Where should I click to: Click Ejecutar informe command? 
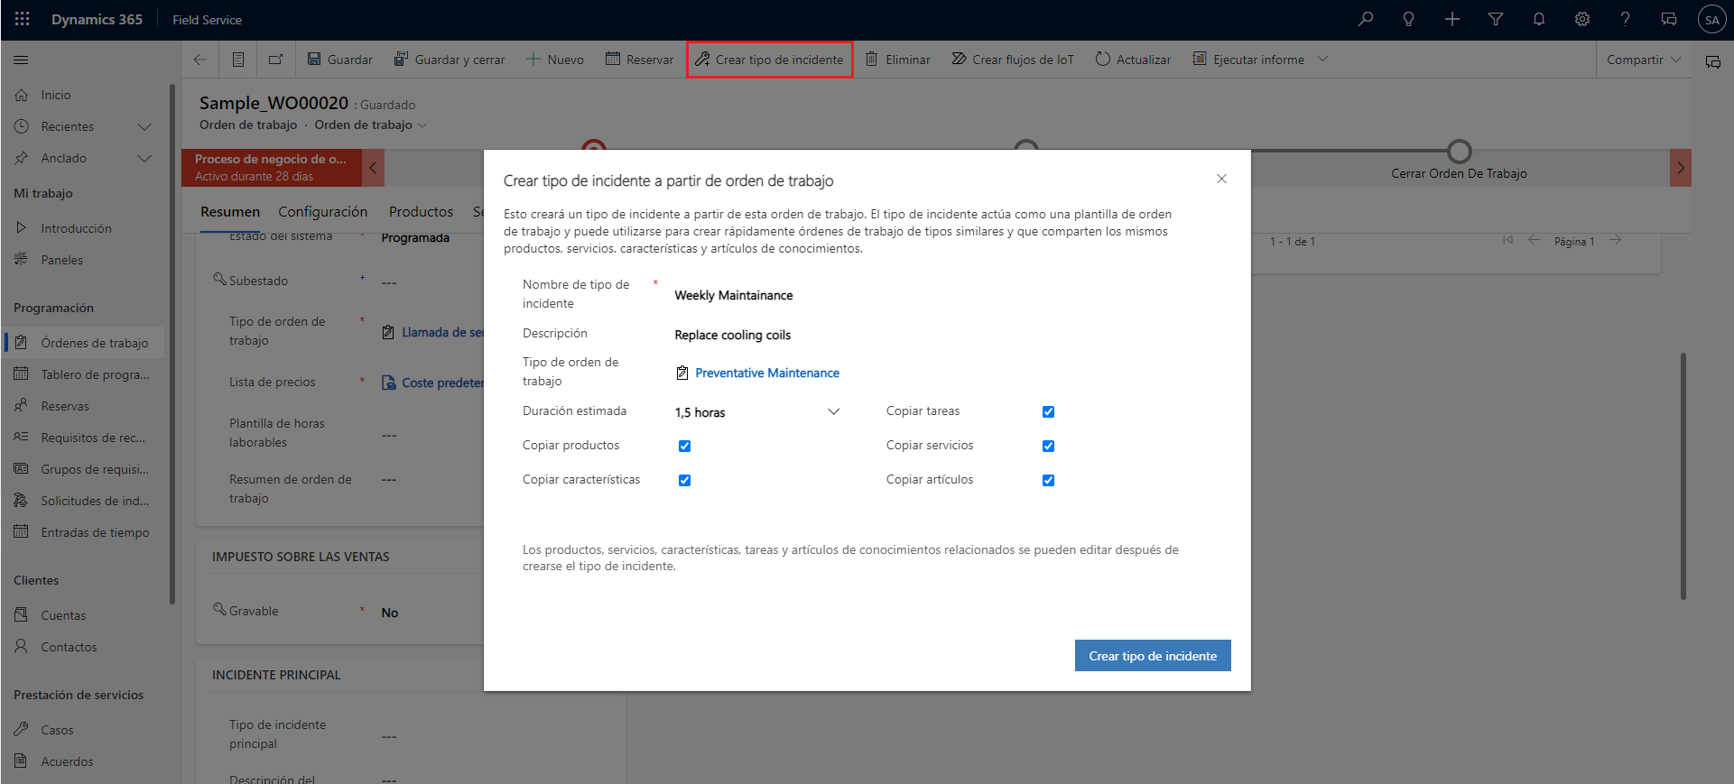pyautogui.click(x=1248, y=60)
